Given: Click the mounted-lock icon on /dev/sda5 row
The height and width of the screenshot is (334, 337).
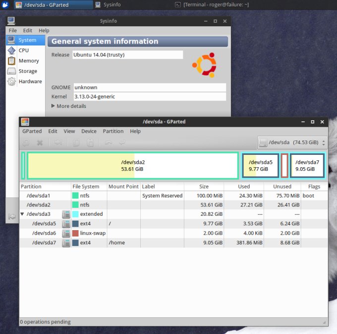Looking at the screenshot, I should (66, 224).
